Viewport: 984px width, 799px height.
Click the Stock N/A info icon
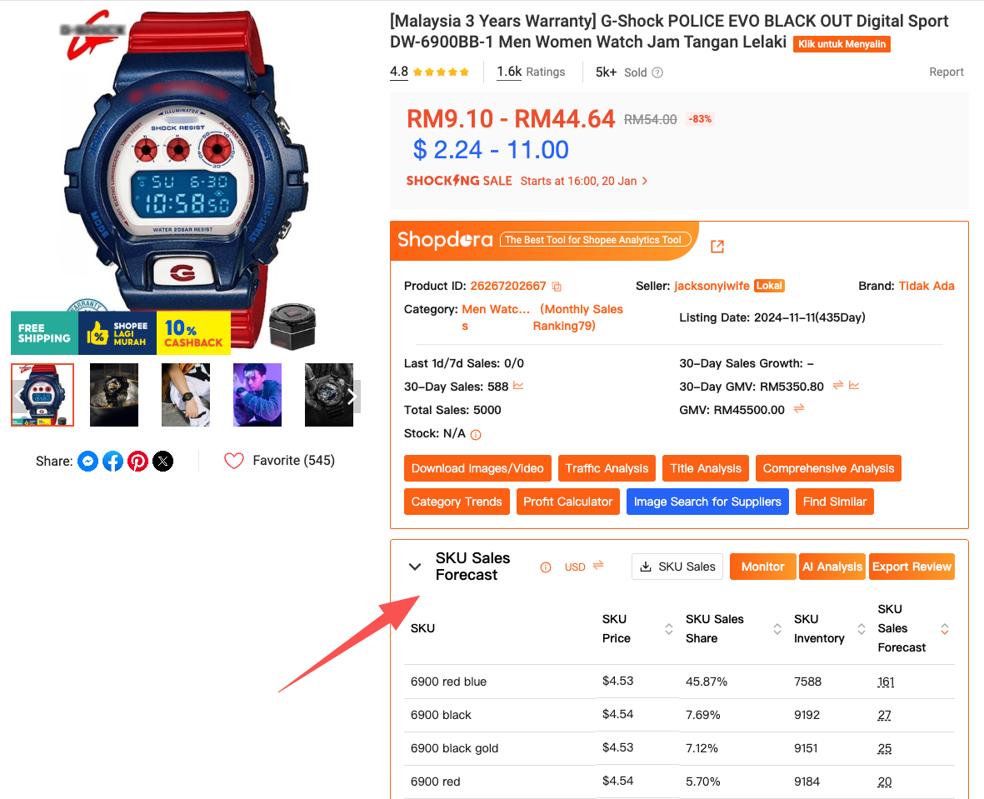(x=476, y=434)
